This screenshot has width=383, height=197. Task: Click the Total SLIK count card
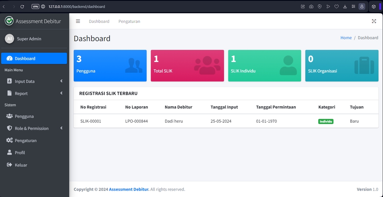(x=188, y=66)
